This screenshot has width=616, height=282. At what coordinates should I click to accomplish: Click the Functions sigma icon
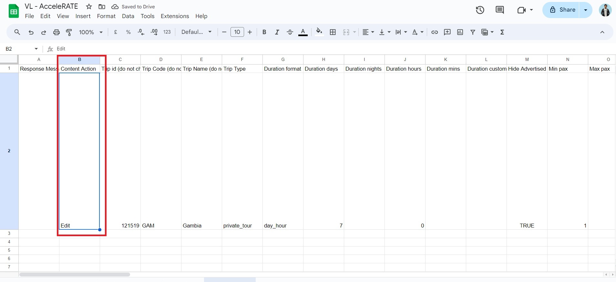(502, 32)
